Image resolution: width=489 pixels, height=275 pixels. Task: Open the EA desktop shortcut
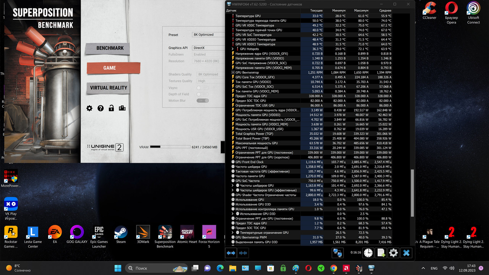[55, 235]
